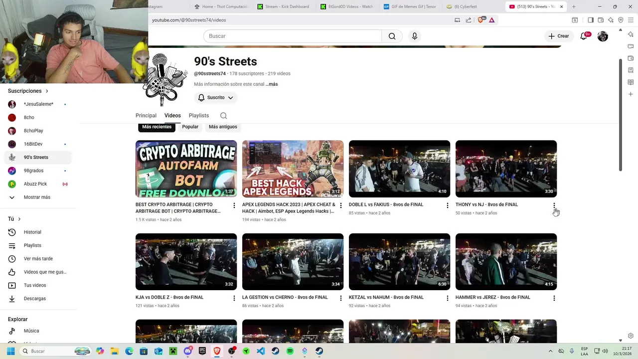The height and width of the screenshot is (359, 638).
Task: Open the account avatar menu
Action: coord(603,36)
